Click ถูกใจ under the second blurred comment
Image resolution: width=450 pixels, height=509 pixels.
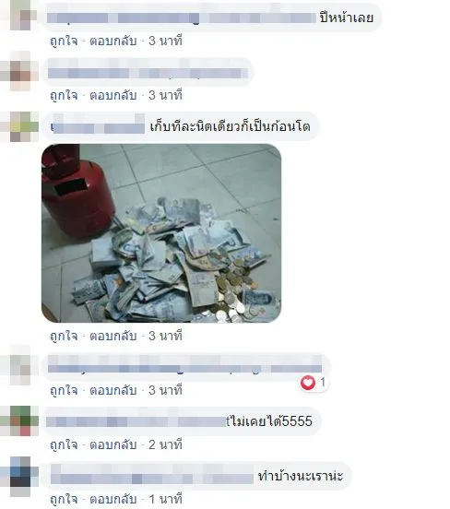tap(64, 95)
